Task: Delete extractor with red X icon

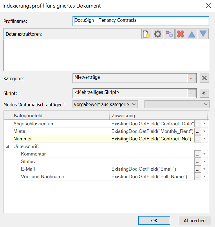Action: point(180,34)
